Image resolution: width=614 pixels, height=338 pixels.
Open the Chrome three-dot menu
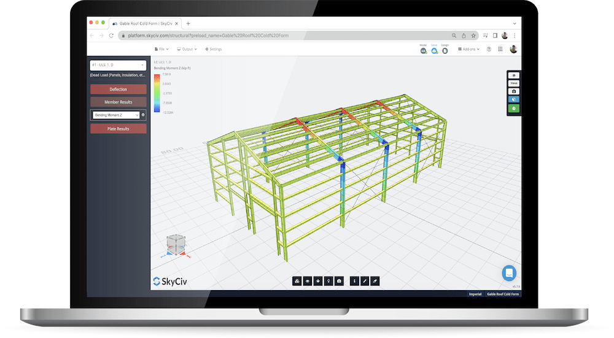pos(515,36)
